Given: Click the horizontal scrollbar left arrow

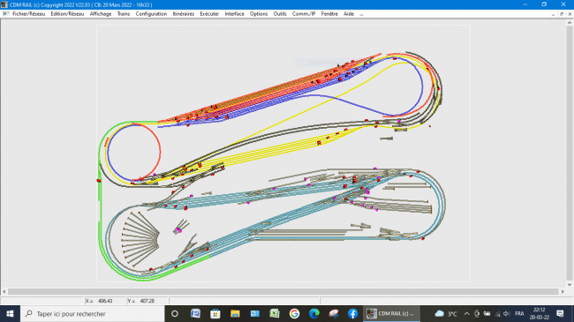Looking at the screenshot, I should 4,292.
